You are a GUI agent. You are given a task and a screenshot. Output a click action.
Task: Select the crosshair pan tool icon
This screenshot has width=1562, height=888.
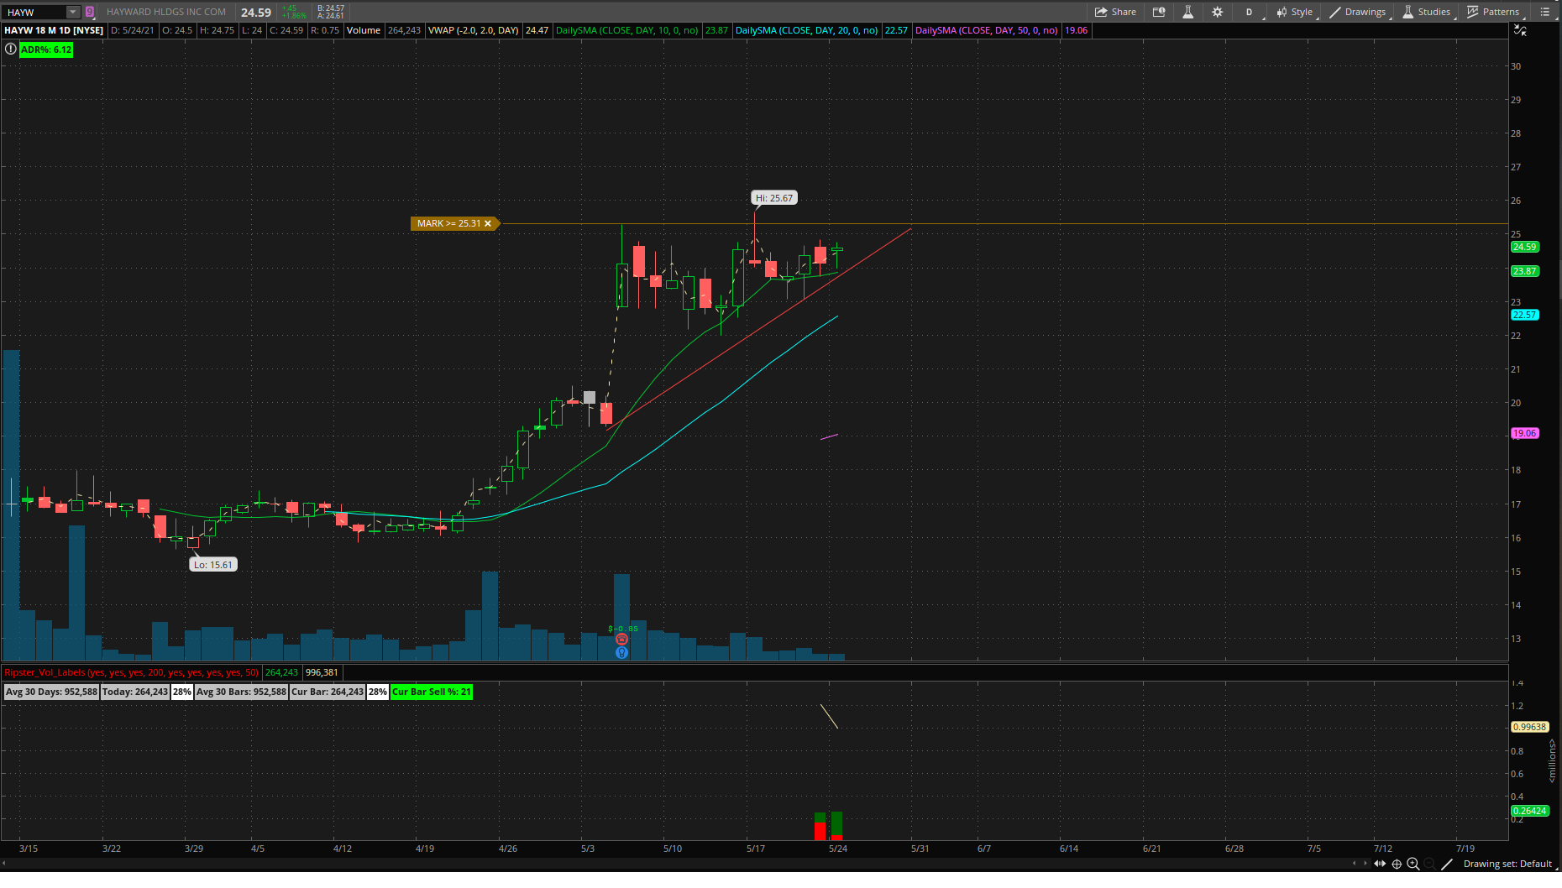[1397, 864]
